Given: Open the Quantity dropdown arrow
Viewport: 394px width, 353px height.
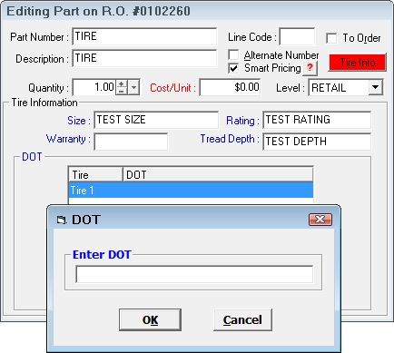Looking at the screenshot, I should tap(133, 88).
